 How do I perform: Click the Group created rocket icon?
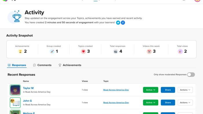[52, 52]
